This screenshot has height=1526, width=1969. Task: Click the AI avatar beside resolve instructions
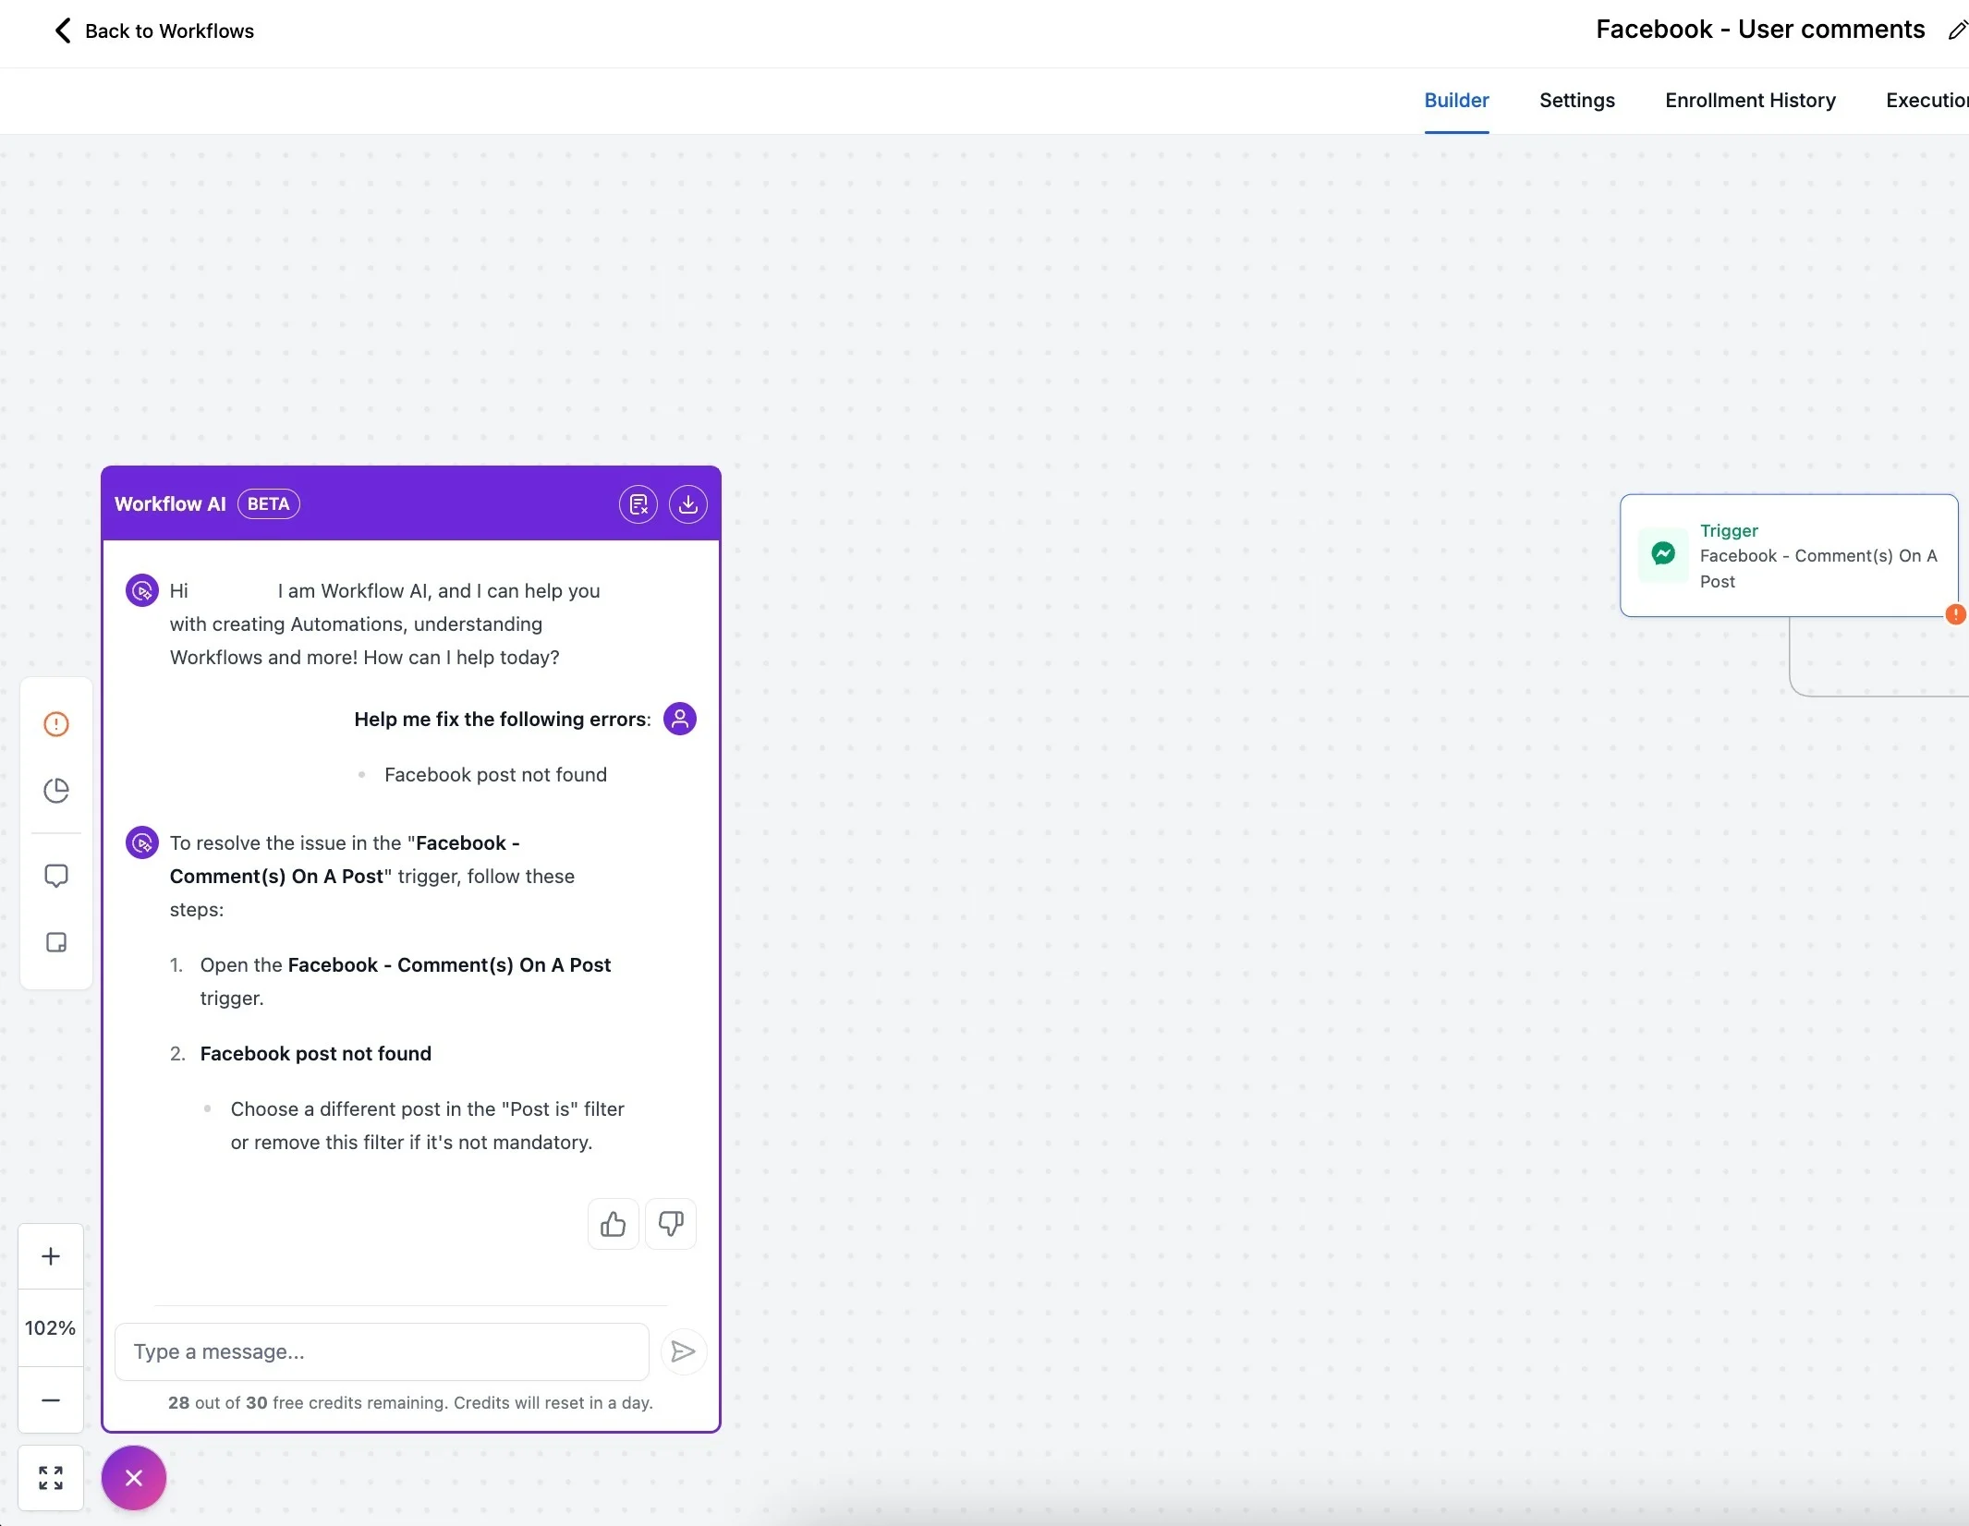point(142,842)
